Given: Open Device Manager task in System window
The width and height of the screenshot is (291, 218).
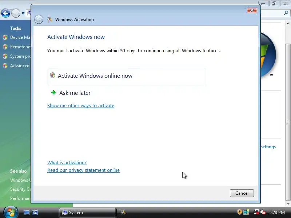Looking at the screenshot, I should [20, 37].
